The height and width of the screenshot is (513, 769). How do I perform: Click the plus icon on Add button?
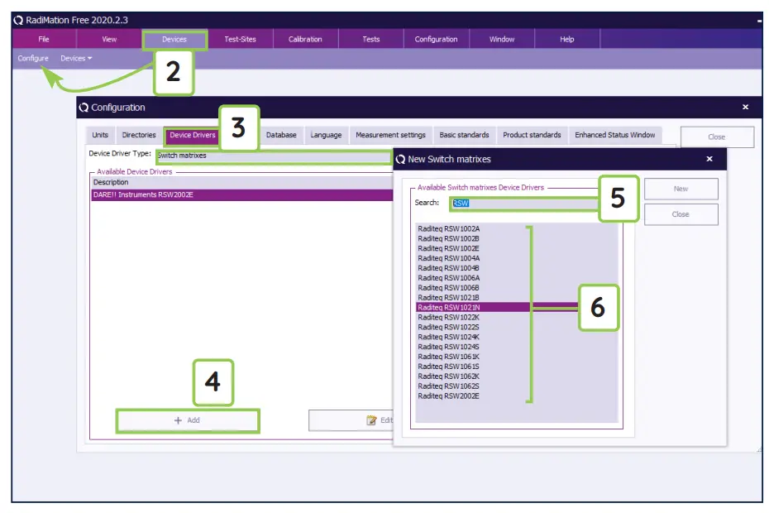click(x=178, y=420)
